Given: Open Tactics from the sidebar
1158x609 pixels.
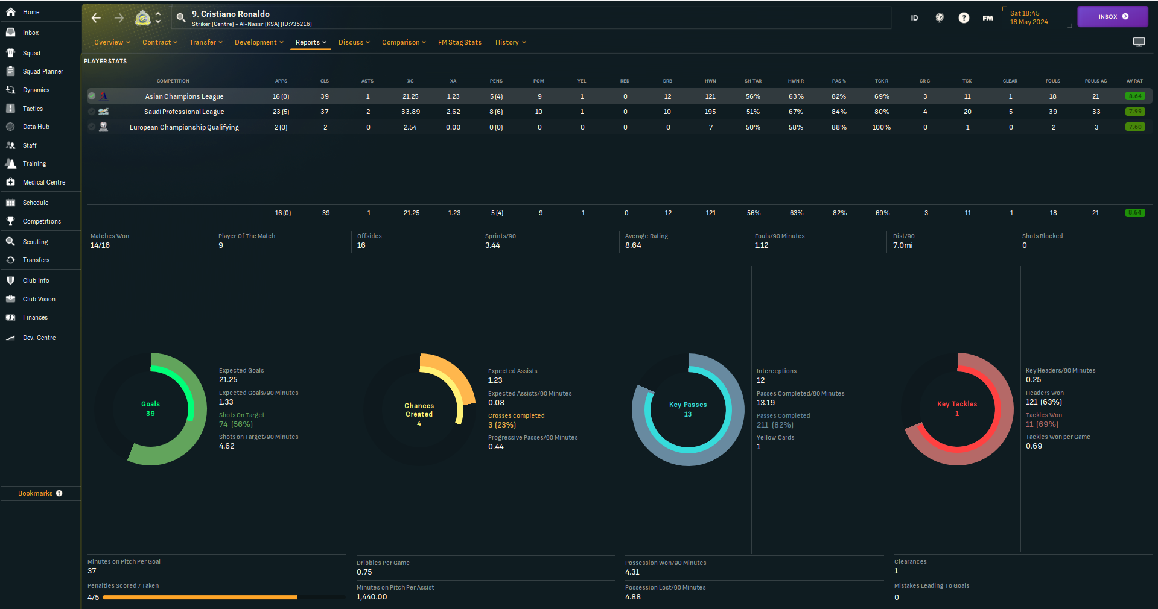Looking at the screenshot, I should point(33,109).
